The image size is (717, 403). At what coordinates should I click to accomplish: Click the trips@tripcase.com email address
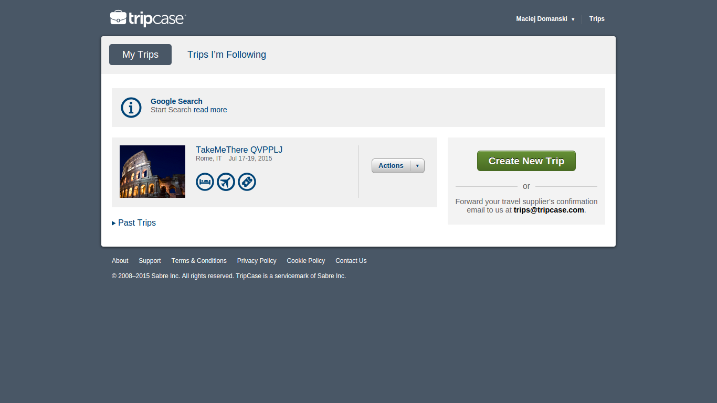point(549,210)
